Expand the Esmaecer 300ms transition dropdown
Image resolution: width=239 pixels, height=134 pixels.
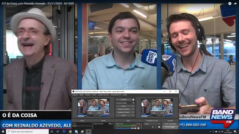[125, 109]
